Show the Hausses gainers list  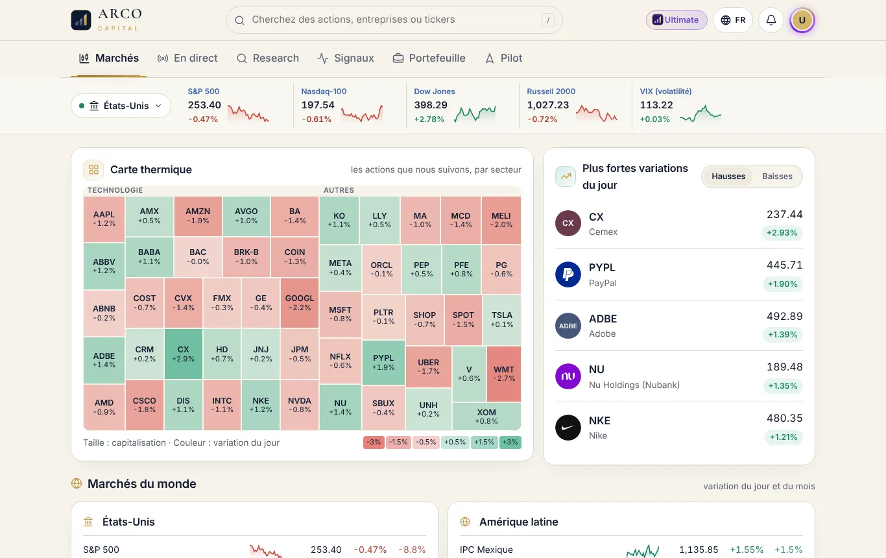728,176
